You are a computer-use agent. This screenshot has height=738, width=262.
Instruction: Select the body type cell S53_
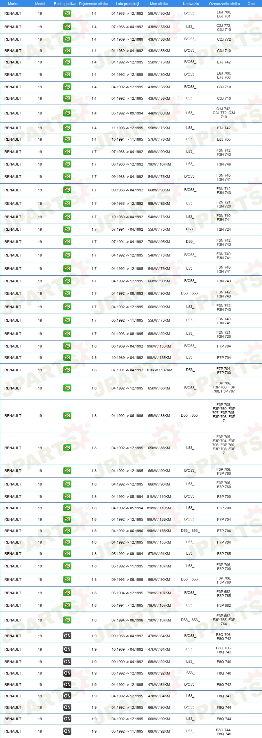(x=190, y=673)
